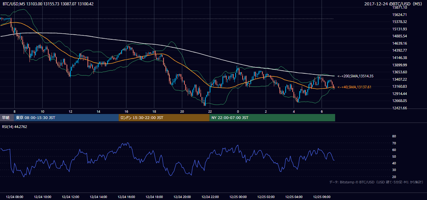Click the bottom time label 12/24 12:00
The image size is (427, 200).
[70, 197]
